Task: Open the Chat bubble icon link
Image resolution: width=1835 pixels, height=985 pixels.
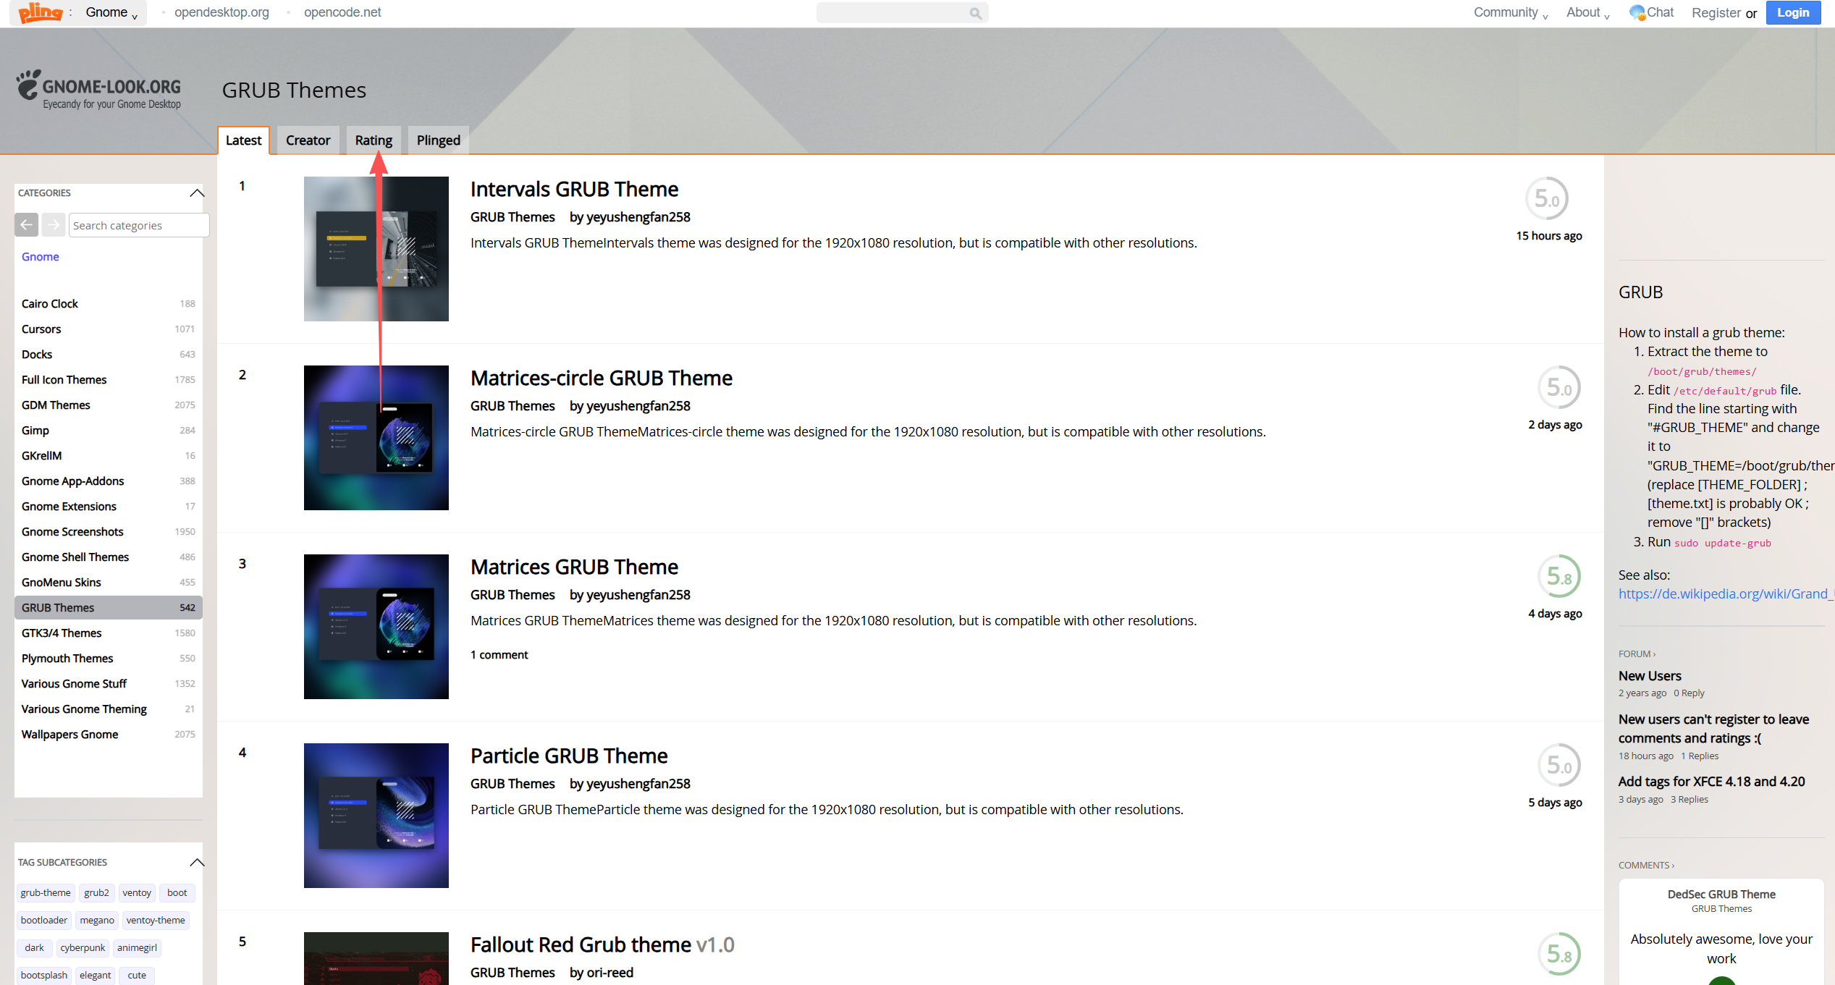Action: point(1637,12)
